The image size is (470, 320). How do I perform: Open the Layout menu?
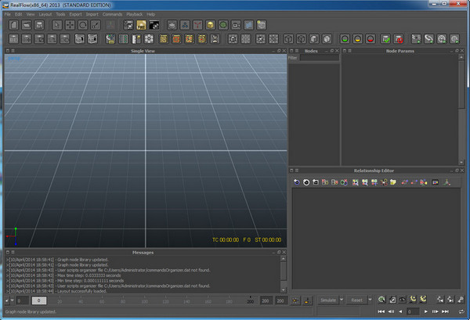click(x=45, y=14)
